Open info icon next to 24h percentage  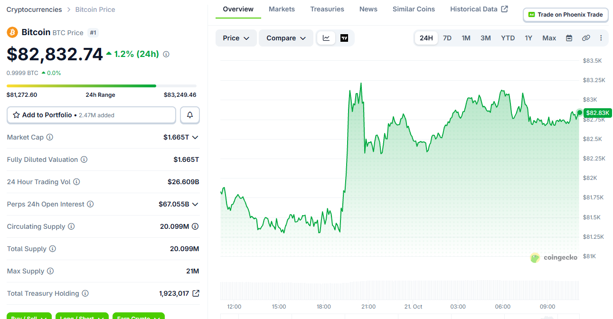pos(166,54)
